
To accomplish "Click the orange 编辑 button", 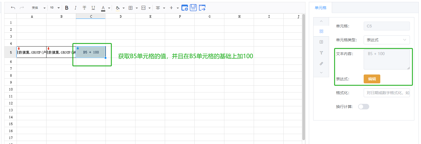I will (372, 79).
